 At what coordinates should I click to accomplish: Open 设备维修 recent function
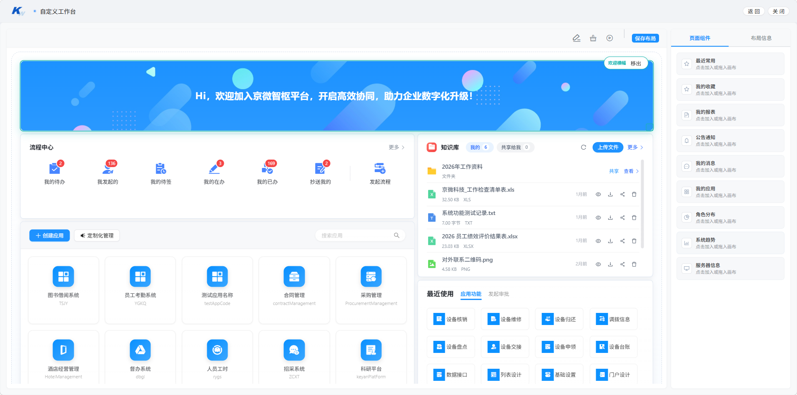(505, 319)
